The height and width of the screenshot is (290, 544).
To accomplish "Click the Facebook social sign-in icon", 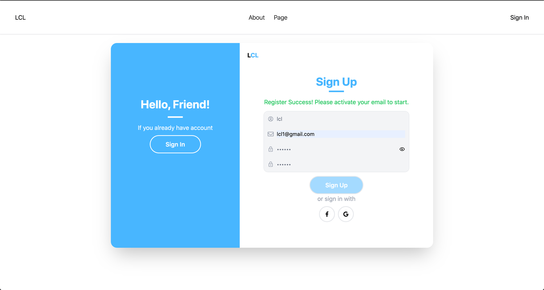I will point(327,214).
